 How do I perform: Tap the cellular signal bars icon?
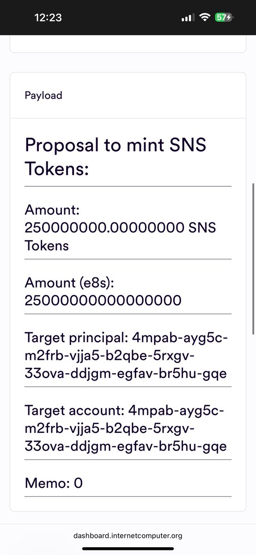[x=186, y=18]
